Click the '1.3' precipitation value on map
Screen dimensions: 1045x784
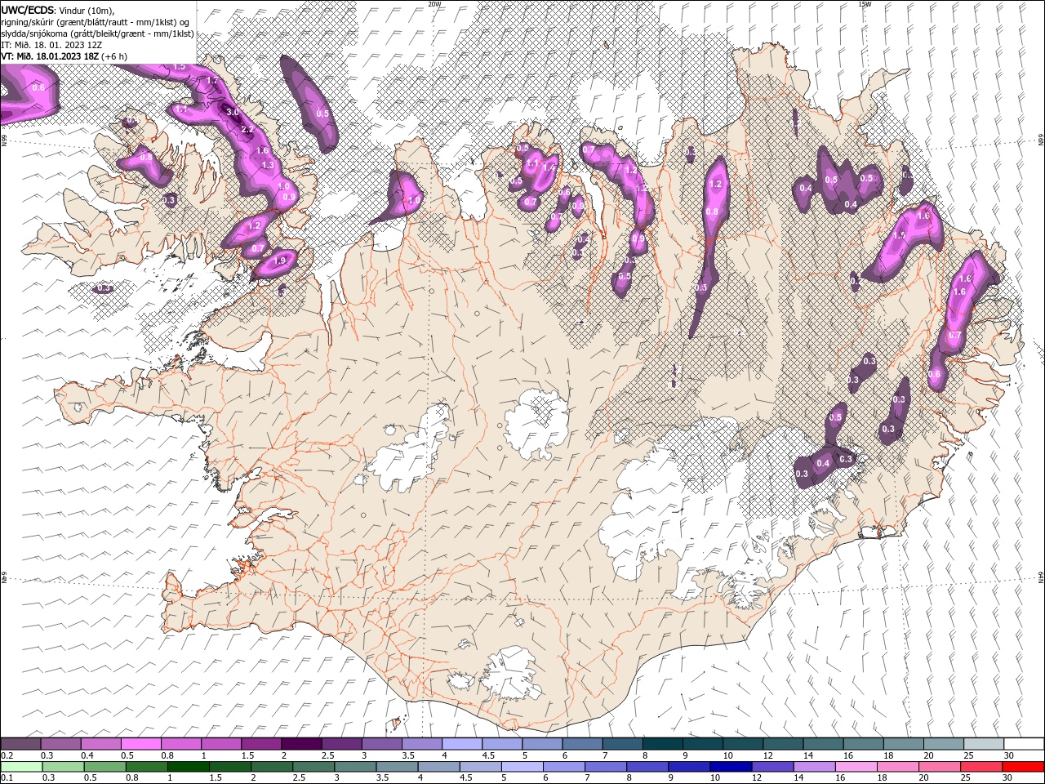(x=267, y=165)
